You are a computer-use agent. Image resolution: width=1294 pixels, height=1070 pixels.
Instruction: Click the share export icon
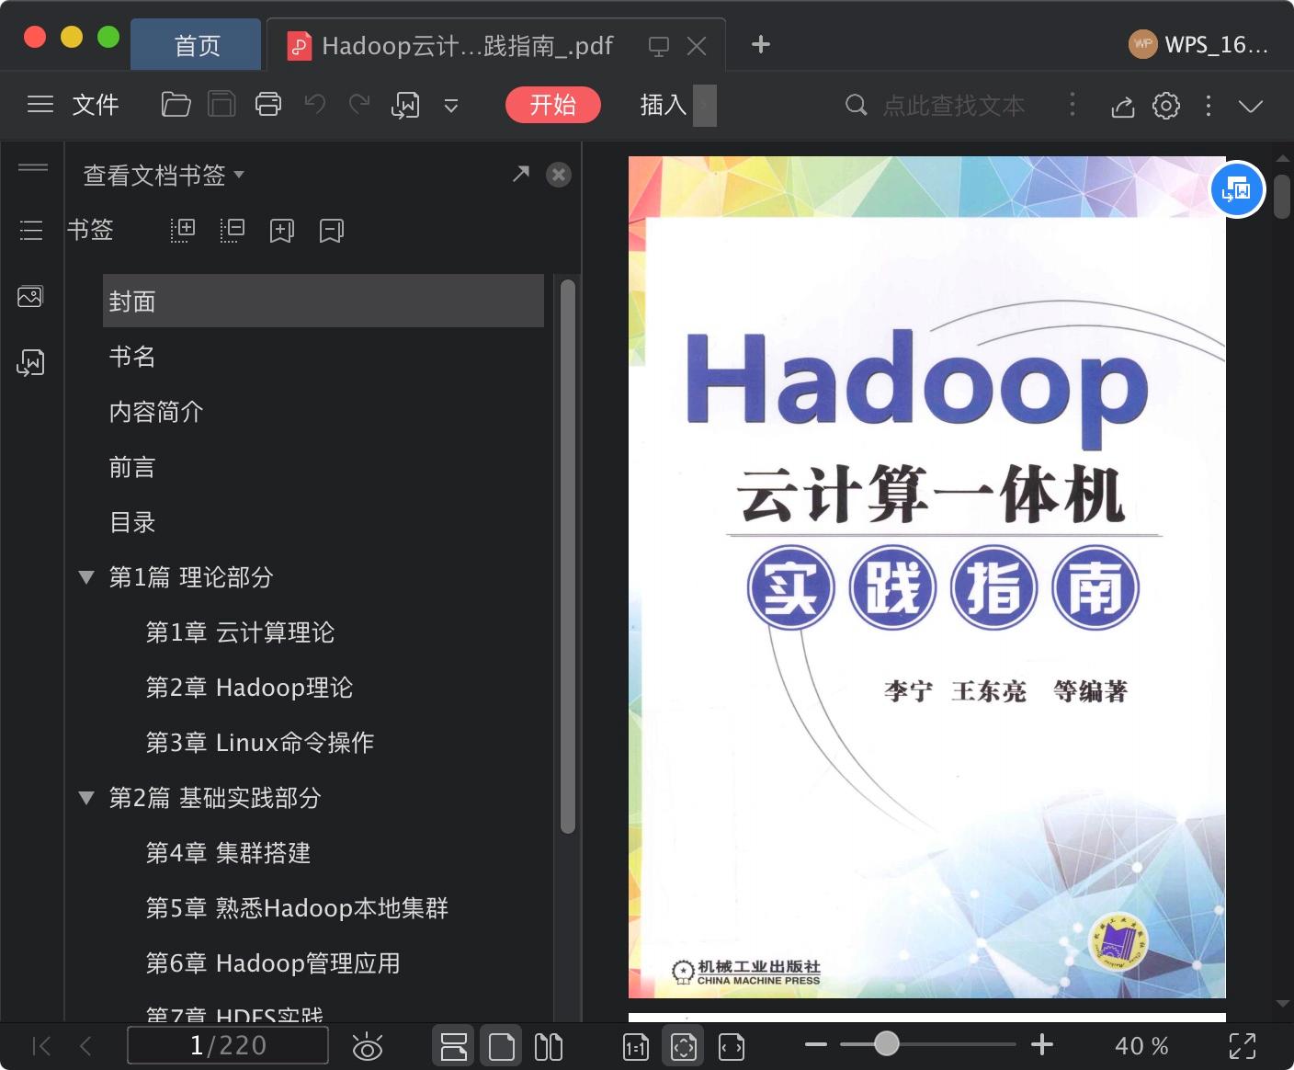[1122, 106]
